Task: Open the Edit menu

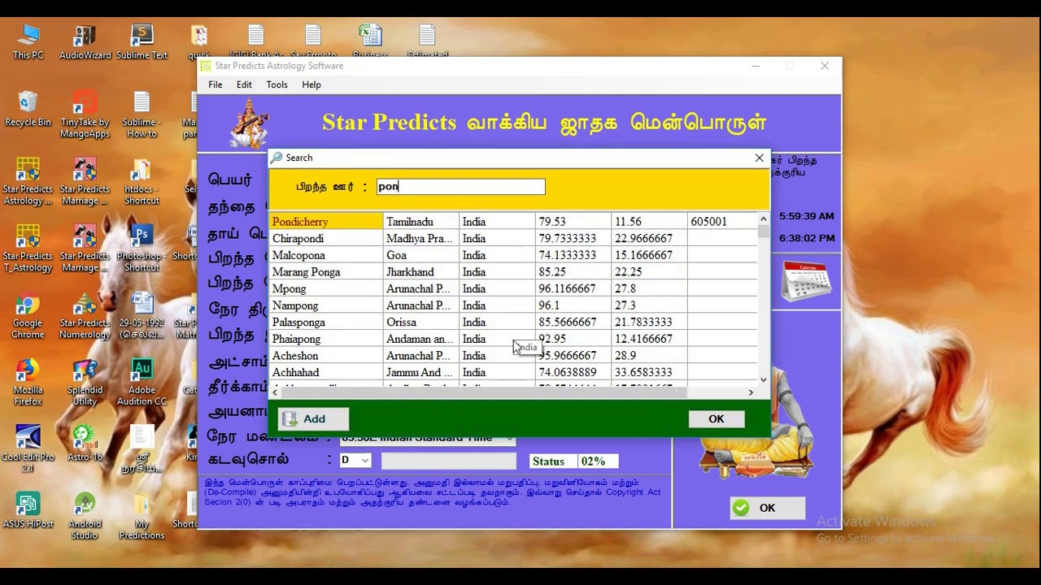Action: pyautogui.click(x=244, y=84)
